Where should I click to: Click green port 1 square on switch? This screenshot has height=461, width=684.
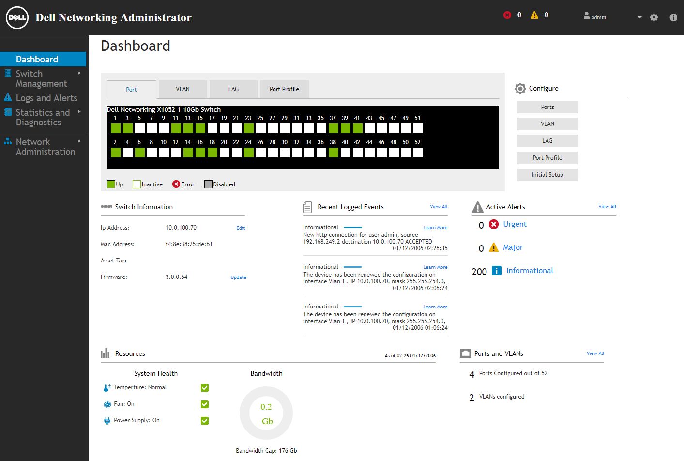coord(115,128)
